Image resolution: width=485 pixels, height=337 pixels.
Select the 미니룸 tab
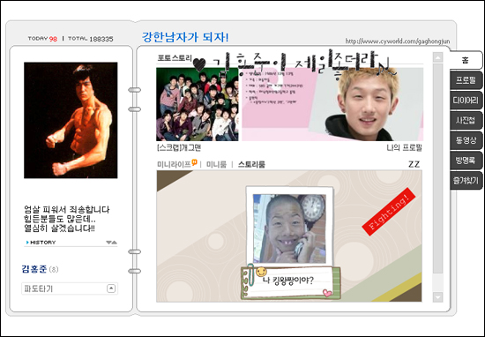coord(216,165)
